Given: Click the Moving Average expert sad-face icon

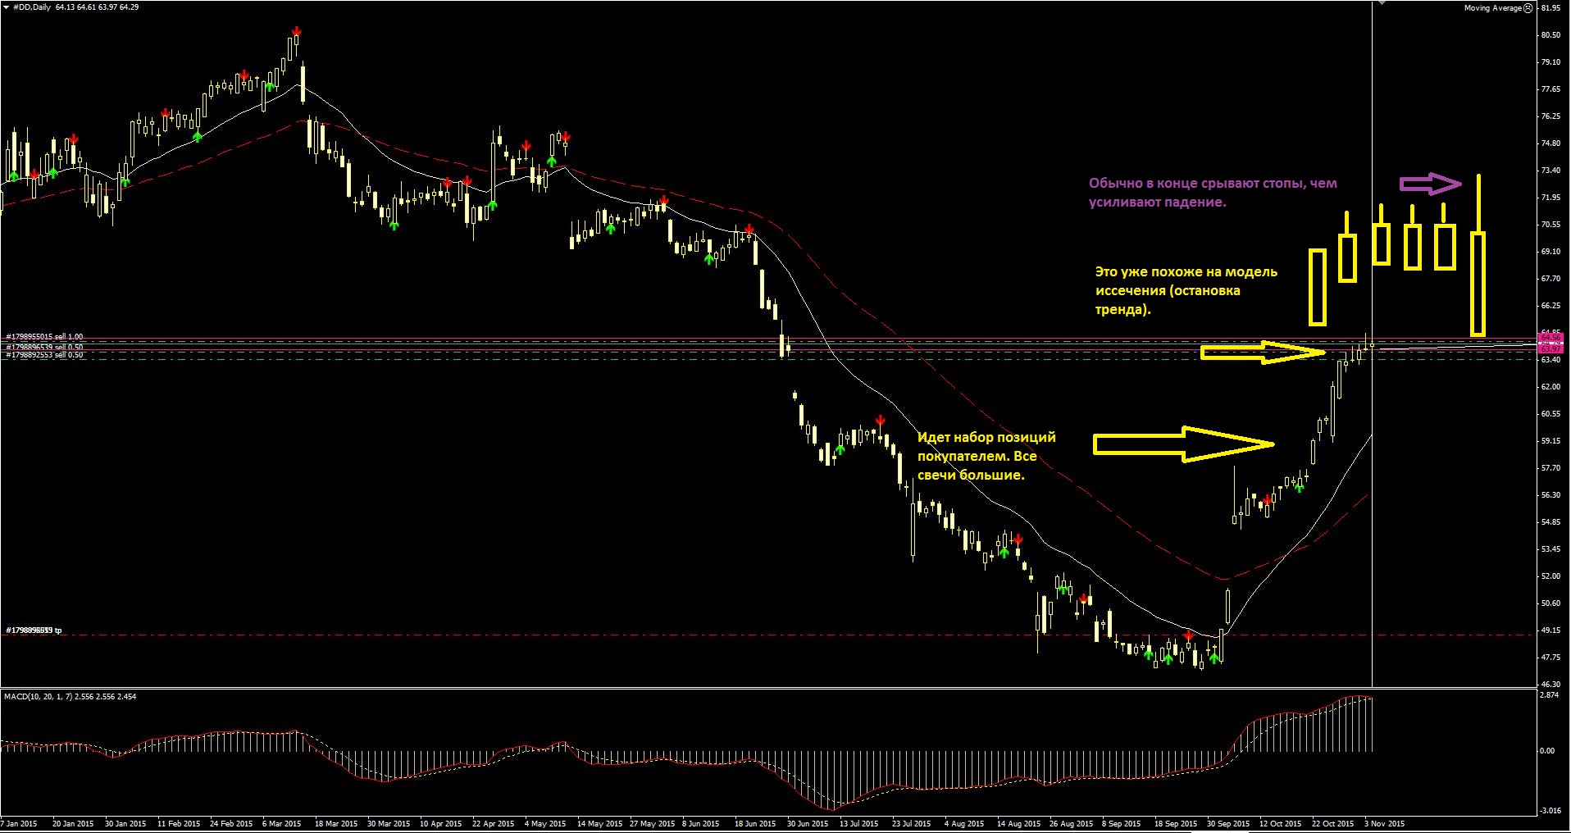Looking at the screenshot, I should coord(1528,7).
